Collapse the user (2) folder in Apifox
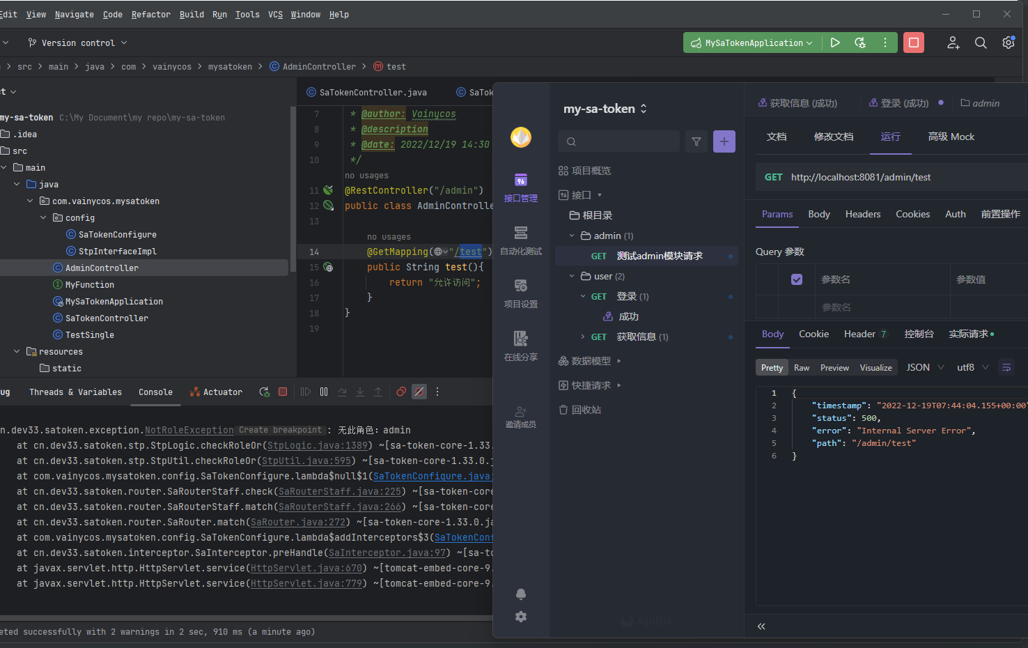1028x648 pixels. click(x=572, y=276)
